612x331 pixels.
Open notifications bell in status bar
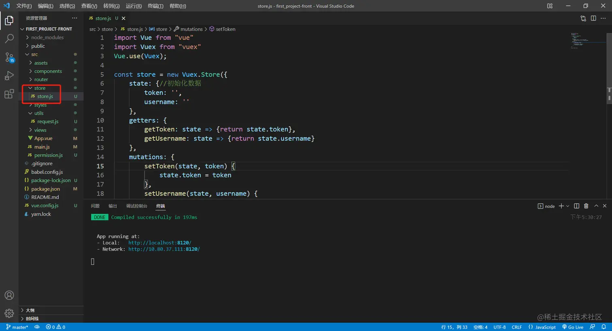603,327
